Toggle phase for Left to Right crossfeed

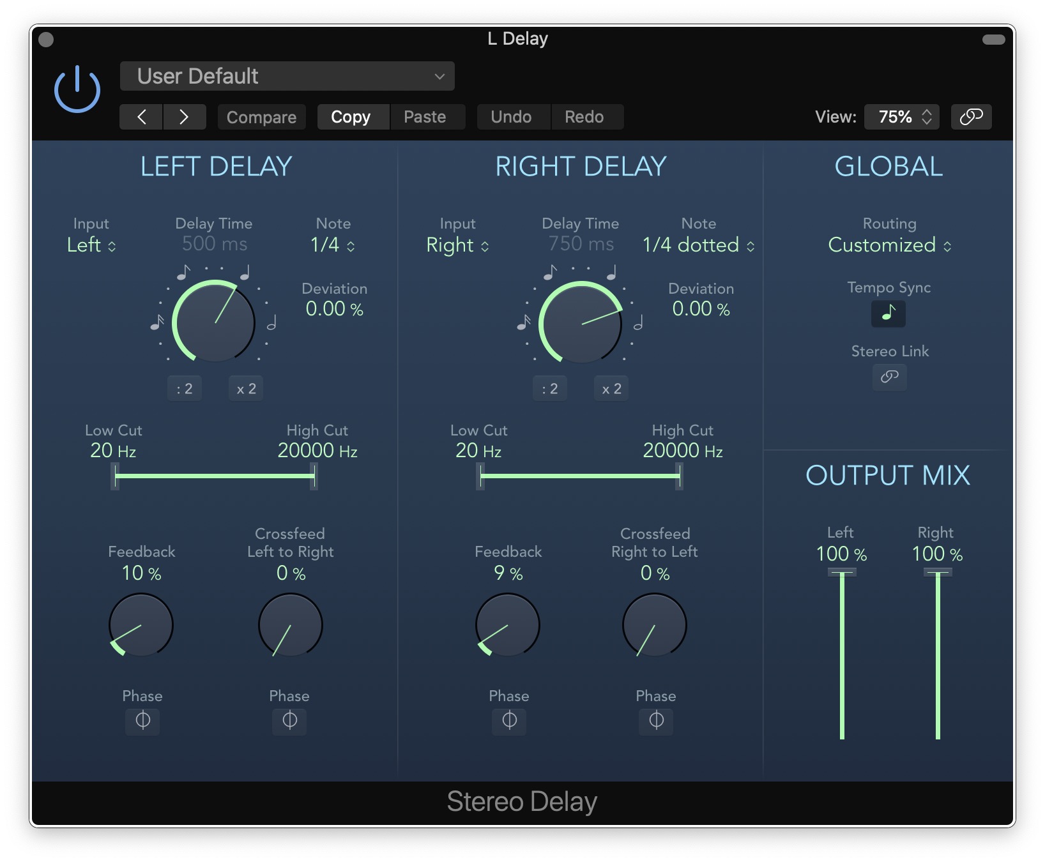point(289,721)
